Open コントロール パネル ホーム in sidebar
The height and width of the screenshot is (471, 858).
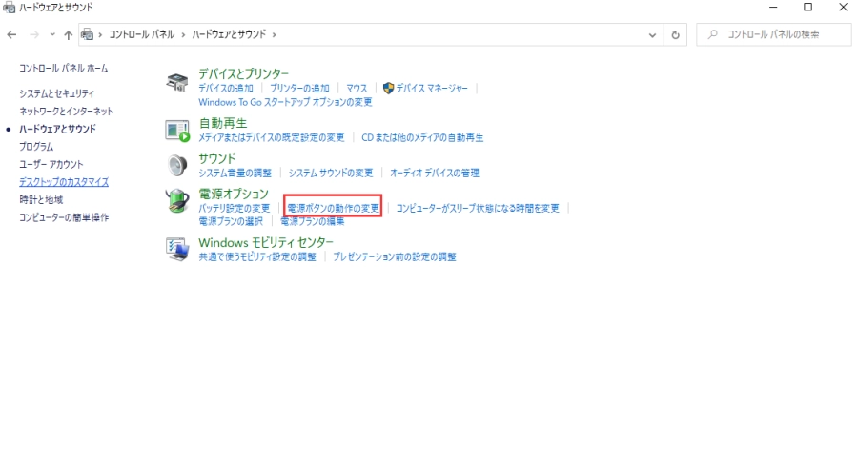(64, 69)
